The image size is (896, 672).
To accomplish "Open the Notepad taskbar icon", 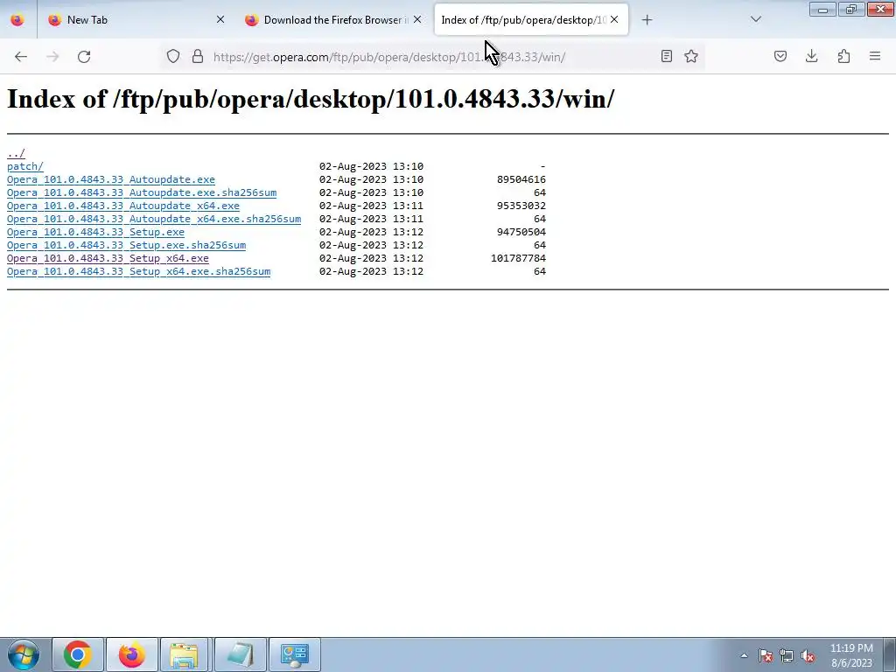I will 240,654.
